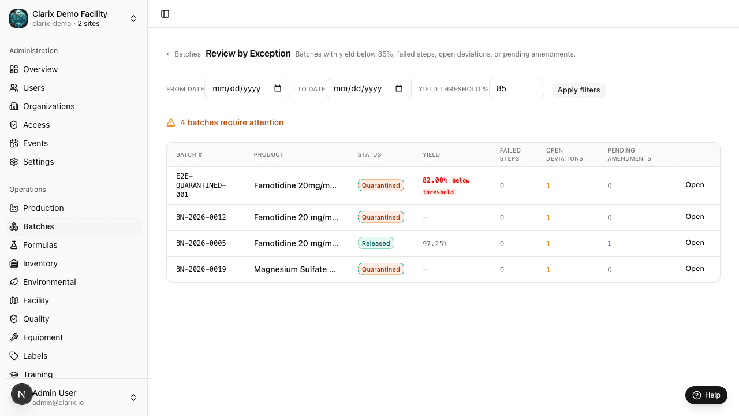This screenshot has width=739, height=416.
Task: Click the Product column header
Action: coord(268,155)
